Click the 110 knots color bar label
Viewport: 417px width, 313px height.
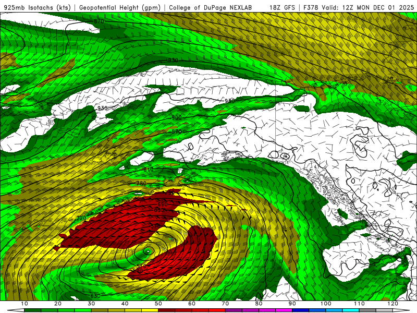pyautogui.click(x=359, y=304)
